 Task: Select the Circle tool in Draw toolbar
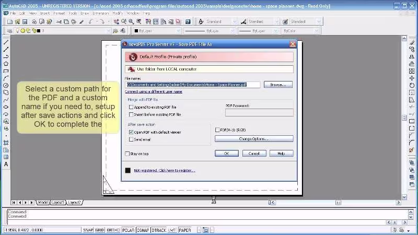pos(6,85)
